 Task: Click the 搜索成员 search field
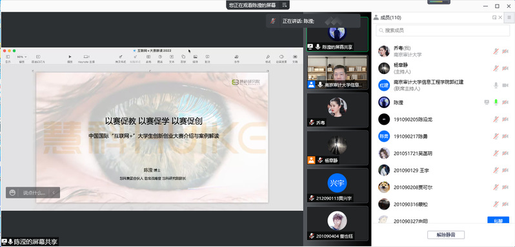[443, 30]
